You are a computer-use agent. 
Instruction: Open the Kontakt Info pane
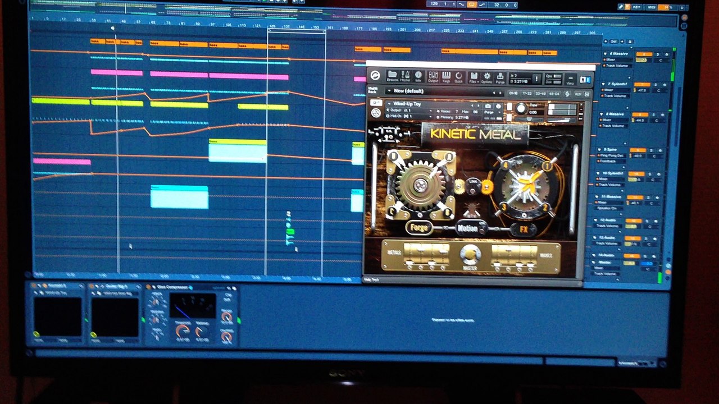(418, 76)
